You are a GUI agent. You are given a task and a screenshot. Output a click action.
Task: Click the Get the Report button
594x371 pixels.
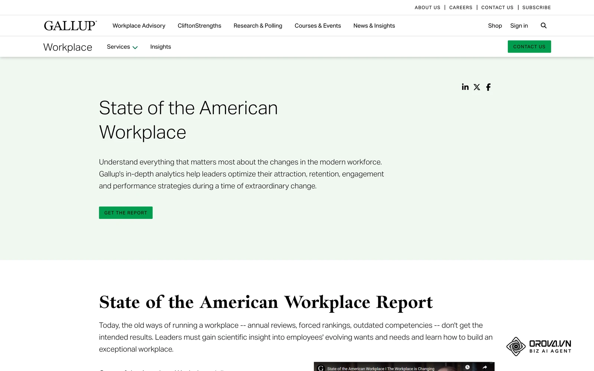click(125, 213)
